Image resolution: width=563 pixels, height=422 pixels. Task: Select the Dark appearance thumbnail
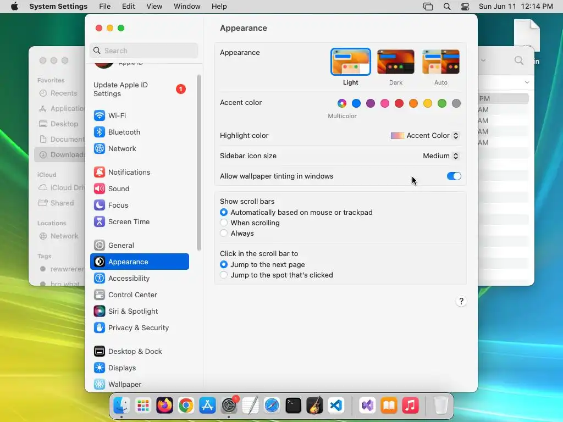[x=396, y=62]
